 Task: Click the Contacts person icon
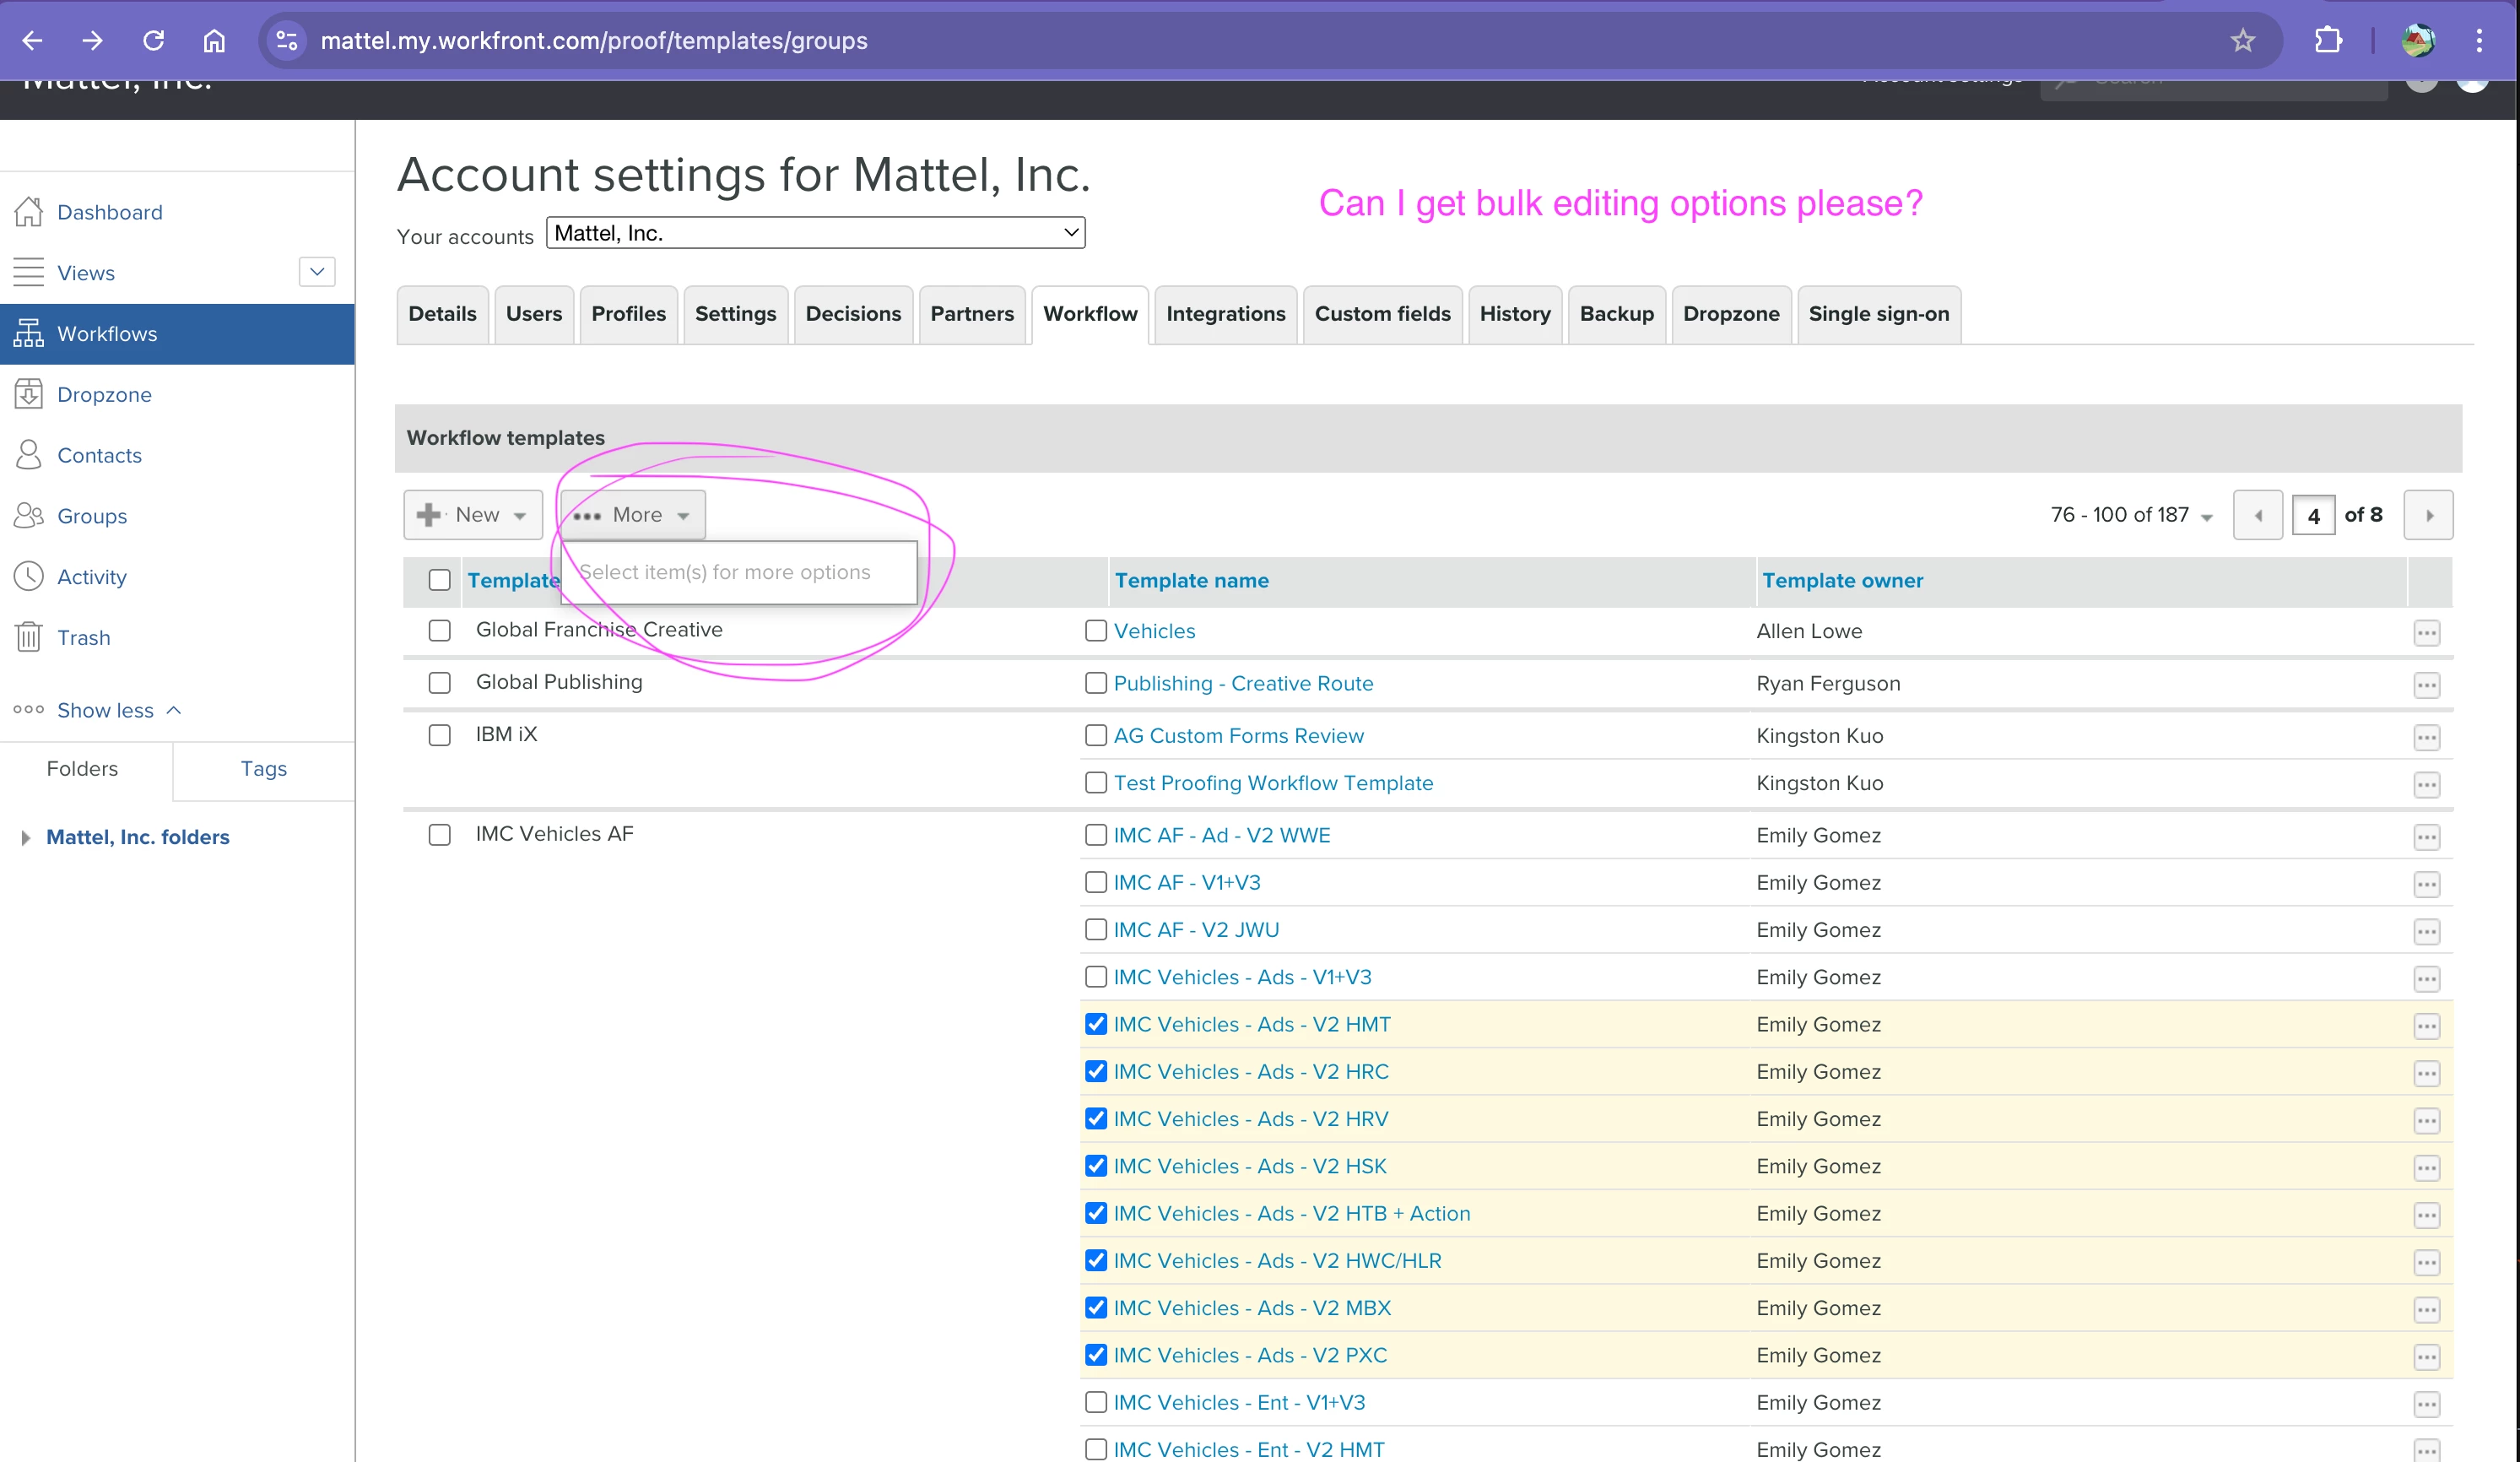click(28, 455)
